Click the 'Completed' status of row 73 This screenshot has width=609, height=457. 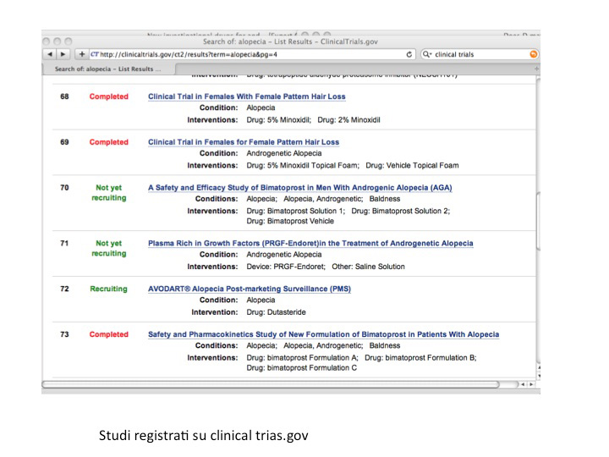tap(109, 334)
